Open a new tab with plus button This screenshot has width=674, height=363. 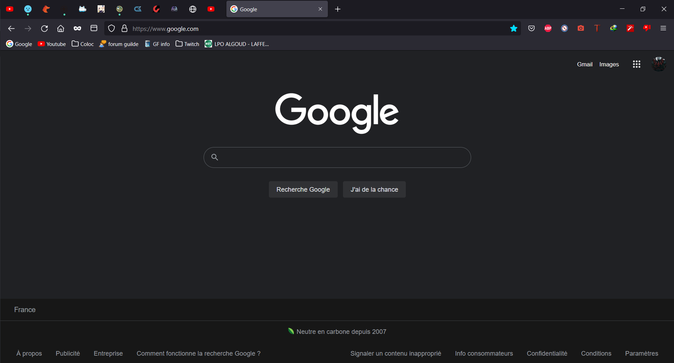pyautogui.click(x=338, y=9)
